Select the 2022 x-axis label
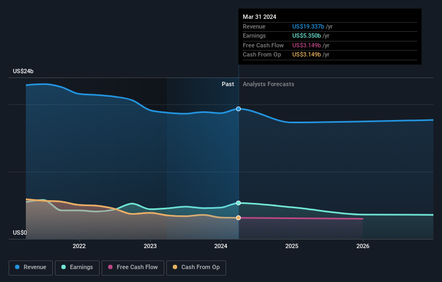The height and width of the screenshot is (282, 442). click(x=79, y=246)
